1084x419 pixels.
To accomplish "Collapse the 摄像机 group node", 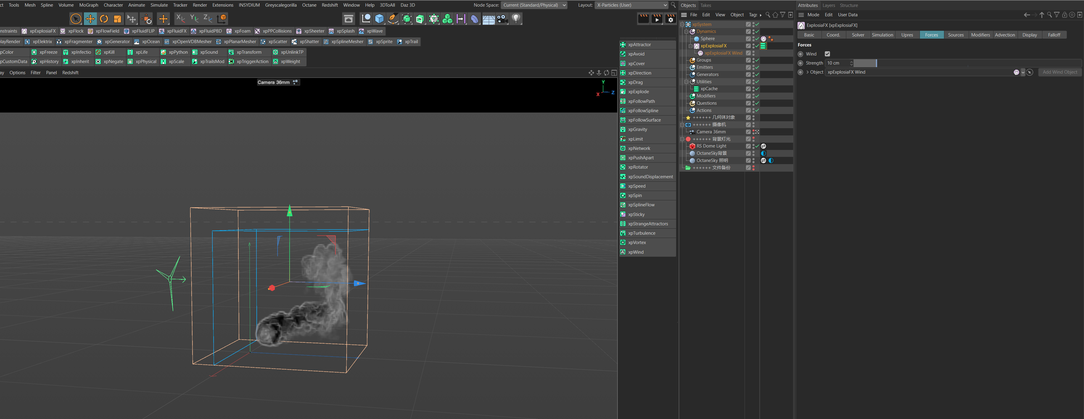I will pyautogui.click(x=682, y=125).
